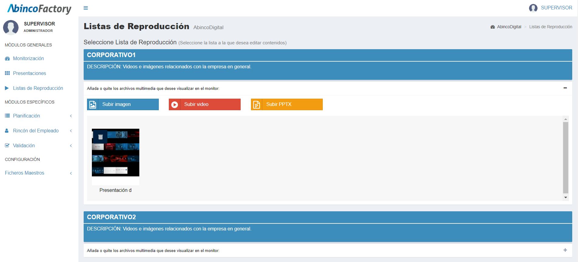Open the SUPERVISOR user avatar in header
Viewport: 578px width, 262px height.
click(x=533, y=8)
